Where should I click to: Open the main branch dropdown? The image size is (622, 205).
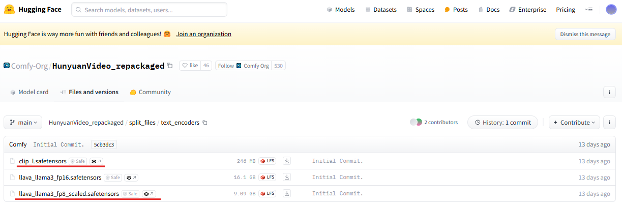23,123
